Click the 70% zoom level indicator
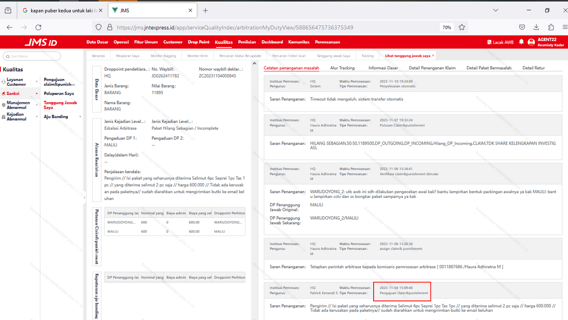The image size is (568, 320). click(446, 27)
